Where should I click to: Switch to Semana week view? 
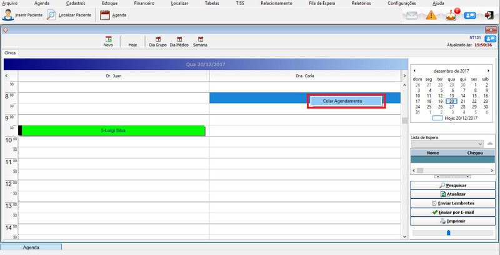200,41
